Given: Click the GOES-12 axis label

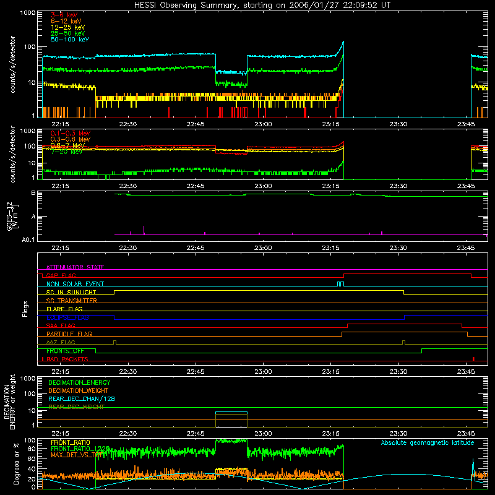Looking at the screenshot, I should (12, 217).
